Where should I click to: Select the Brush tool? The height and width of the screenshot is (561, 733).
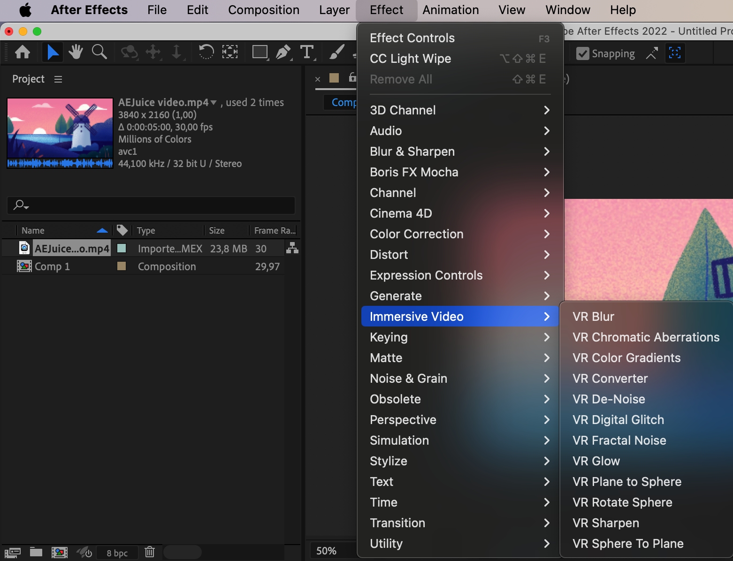(x=337, y=52)
